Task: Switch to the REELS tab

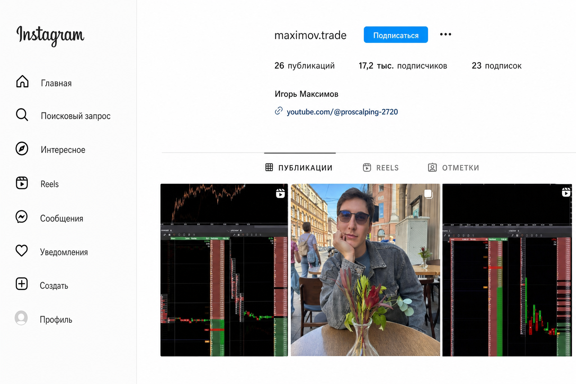Action: tap(381, 168)
